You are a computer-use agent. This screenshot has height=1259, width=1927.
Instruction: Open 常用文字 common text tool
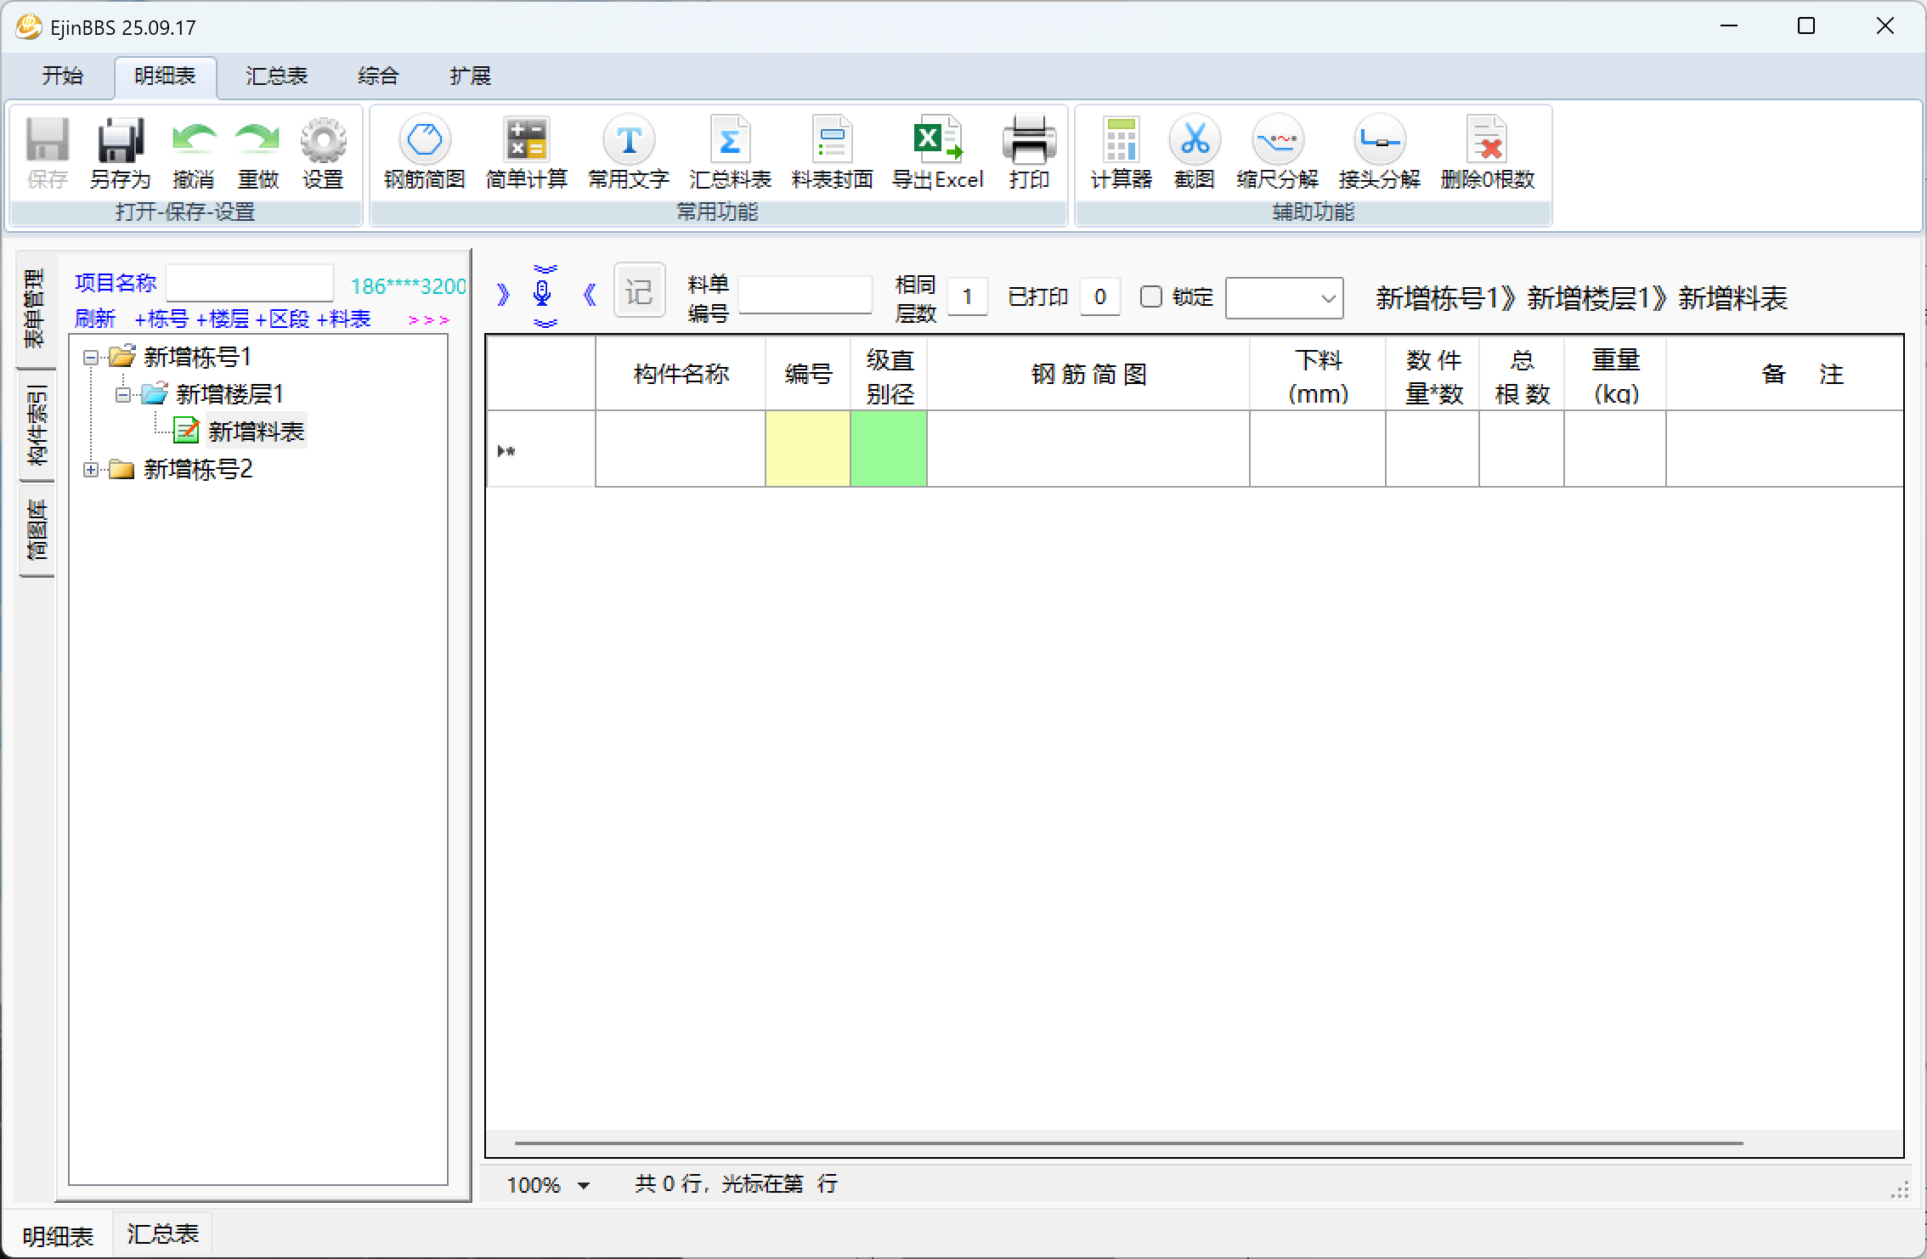tap(628, 141)
